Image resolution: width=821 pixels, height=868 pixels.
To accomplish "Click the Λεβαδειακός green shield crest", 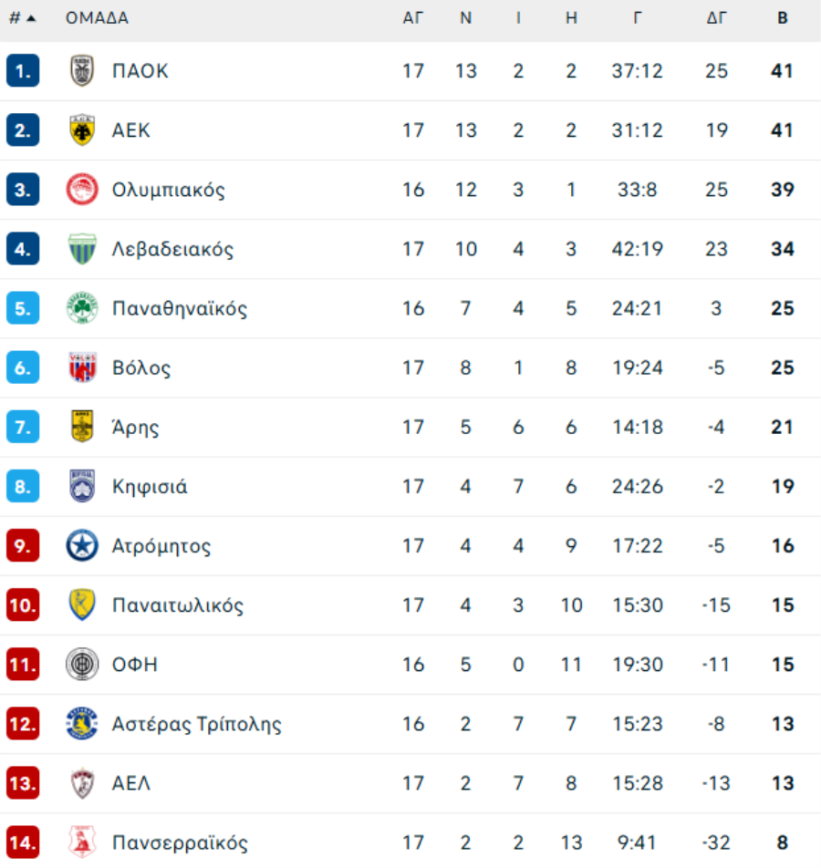I will 82,249.
